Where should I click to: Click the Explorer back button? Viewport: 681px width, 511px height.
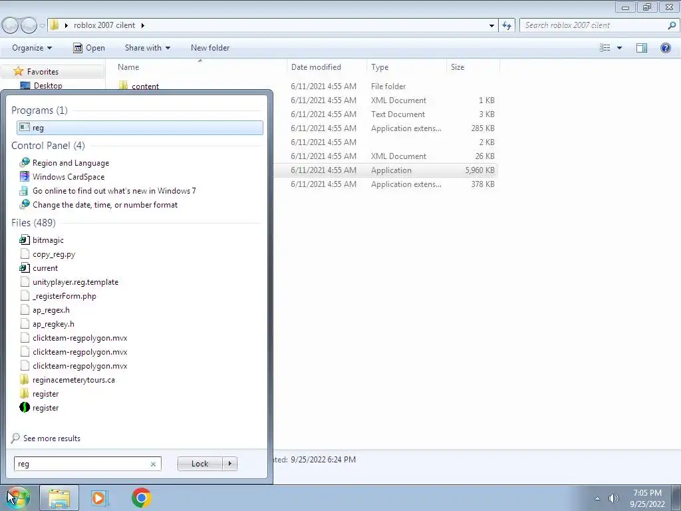(x=10, y=26)
